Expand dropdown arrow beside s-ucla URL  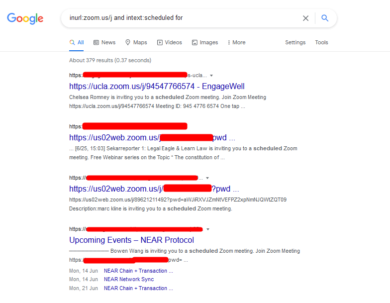coord(211,76)
